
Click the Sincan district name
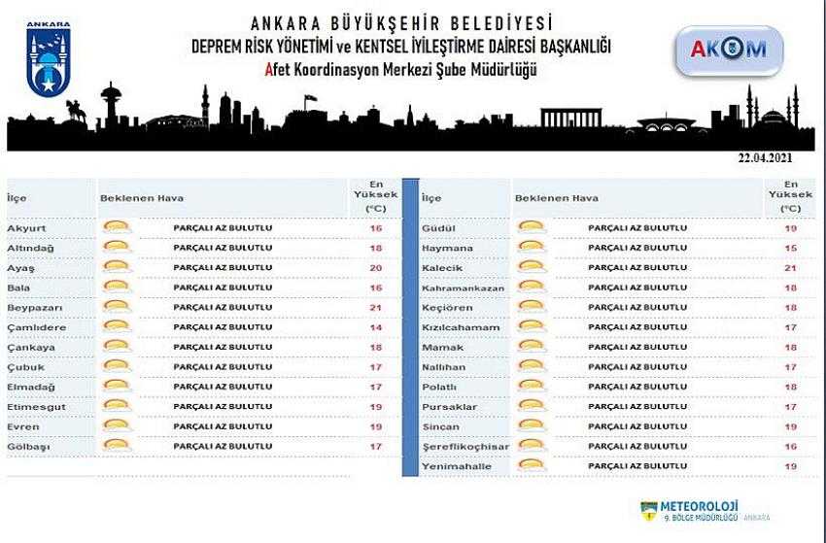pyautogui.click(x=440, y=427)
